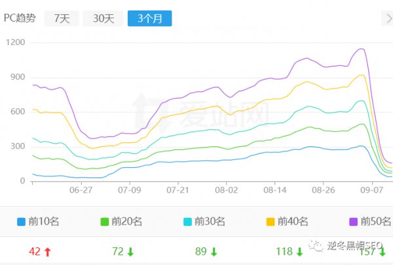
Task: Click the right chevron arrow at top right
Action: tap(388, 18)
